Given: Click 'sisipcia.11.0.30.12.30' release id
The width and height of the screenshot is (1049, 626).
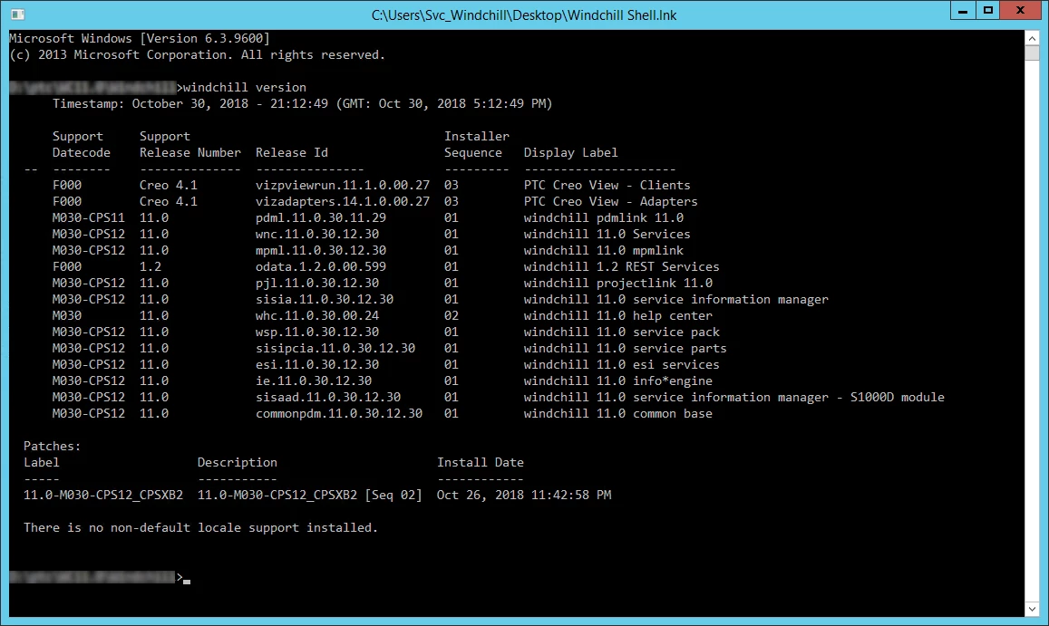Looking at the screenshot, I should point(335,349).
